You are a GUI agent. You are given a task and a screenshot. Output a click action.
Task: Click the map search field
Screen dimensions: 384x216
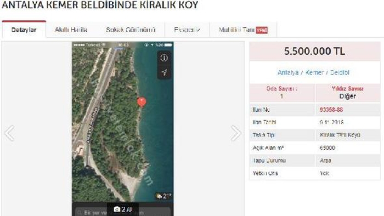point(123,212)
